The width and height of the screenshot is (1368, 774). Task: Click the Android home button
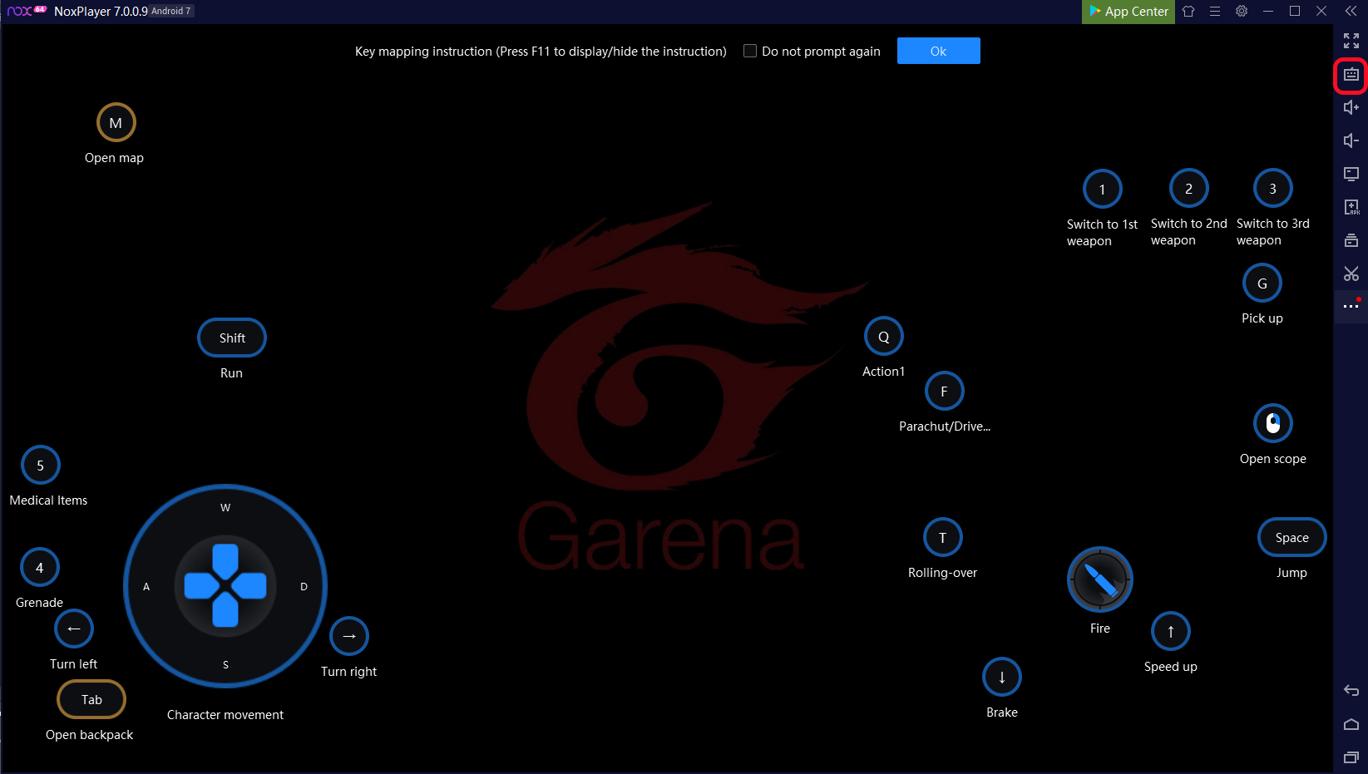click(1351, 724)
